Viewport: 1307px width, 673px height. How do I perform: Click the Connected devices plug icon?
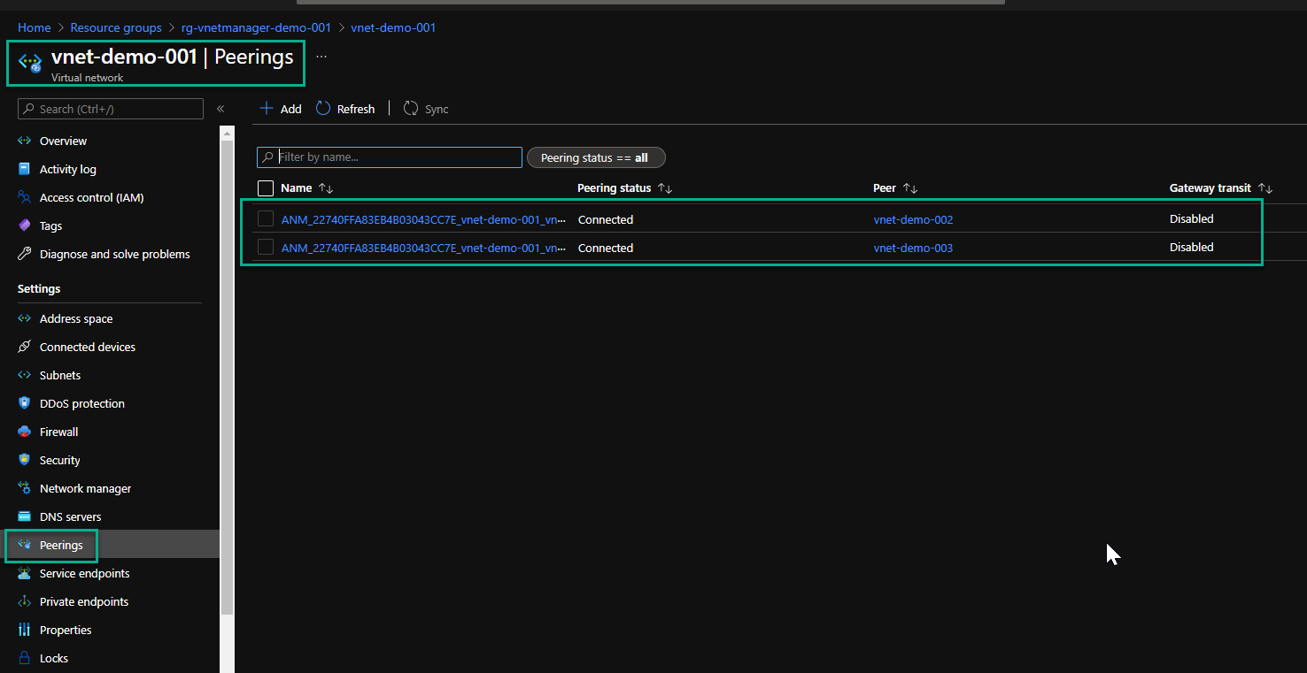tap(25, 347)
